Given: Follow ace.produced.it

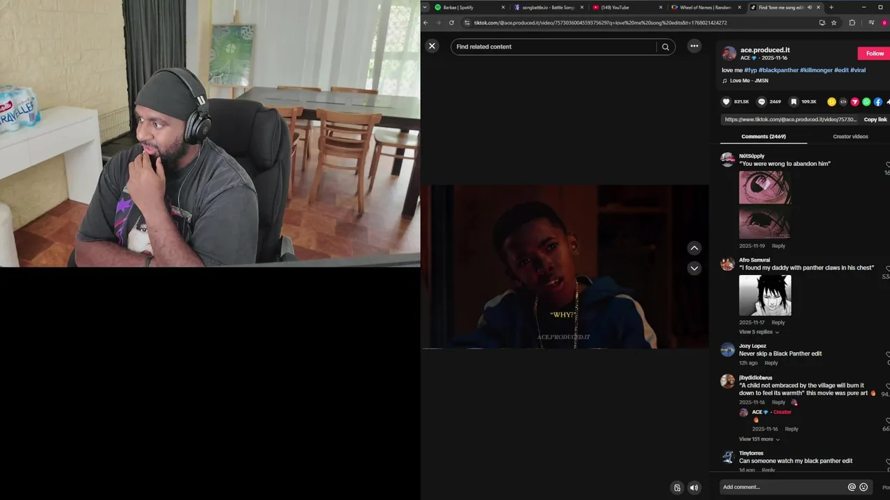Looking at the screenshot, I should (x=874, y=53).
